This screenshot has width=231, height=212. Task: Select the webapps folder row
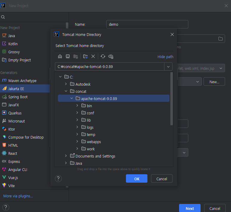(x=114, y=141)
